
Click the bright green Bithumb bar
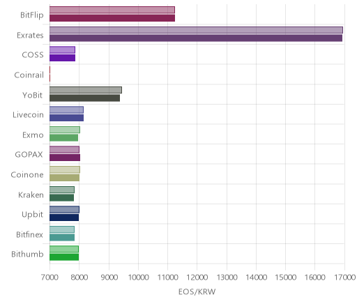[64, 257]
